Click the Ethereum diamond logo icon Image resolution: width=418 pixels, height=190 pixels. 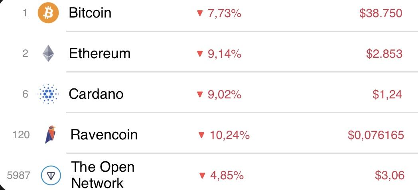click(48, 53)
